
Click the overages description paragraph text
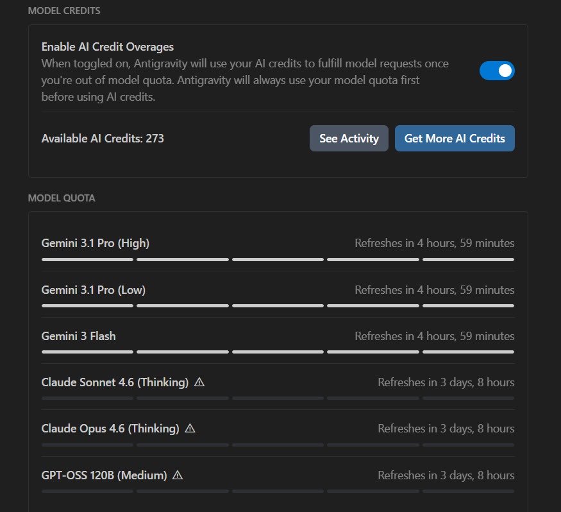click(x=245, y=80)
